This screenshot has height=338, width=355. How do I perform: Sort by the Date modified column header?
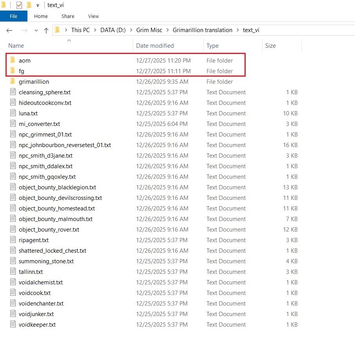[155, 46]
